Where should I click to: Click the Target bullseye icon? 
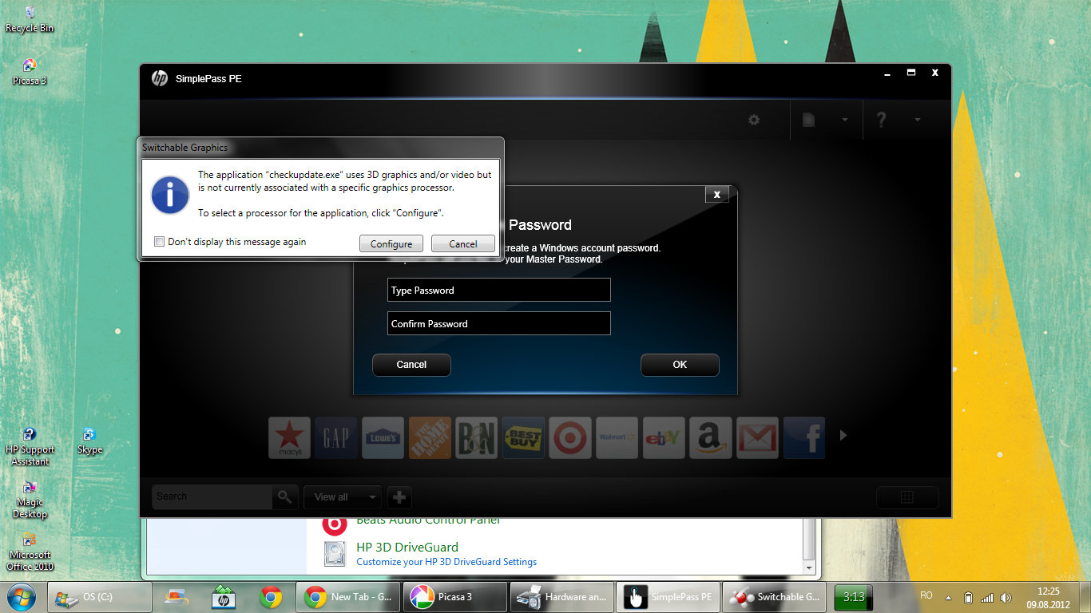(570, 437)
